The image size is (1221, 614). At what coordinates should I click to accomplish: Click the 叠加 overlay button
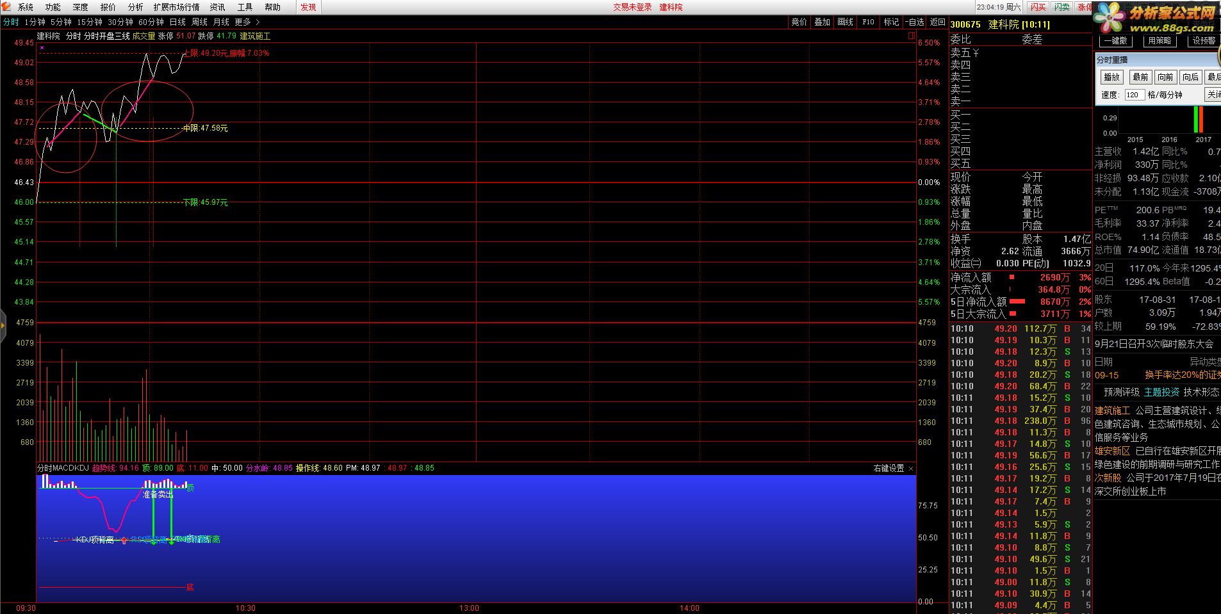823,22
